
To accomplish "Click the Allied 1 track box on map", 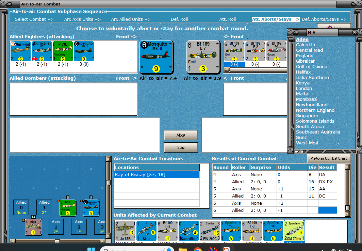I will tap(44, 207).
